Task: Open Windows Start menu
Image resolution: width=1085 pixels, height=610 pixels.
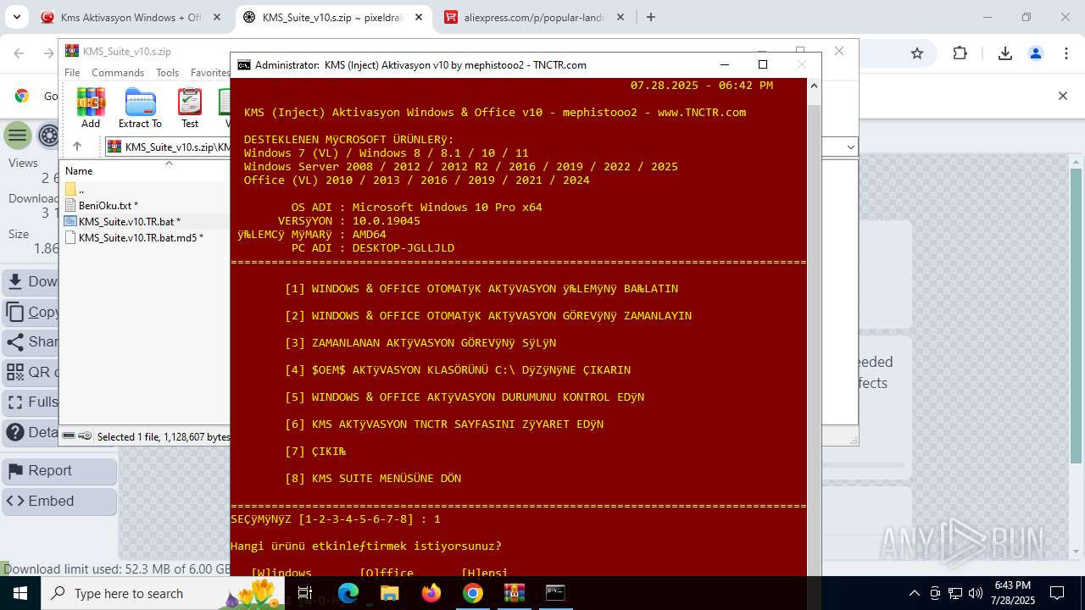Action: click(x=19, y=593)
